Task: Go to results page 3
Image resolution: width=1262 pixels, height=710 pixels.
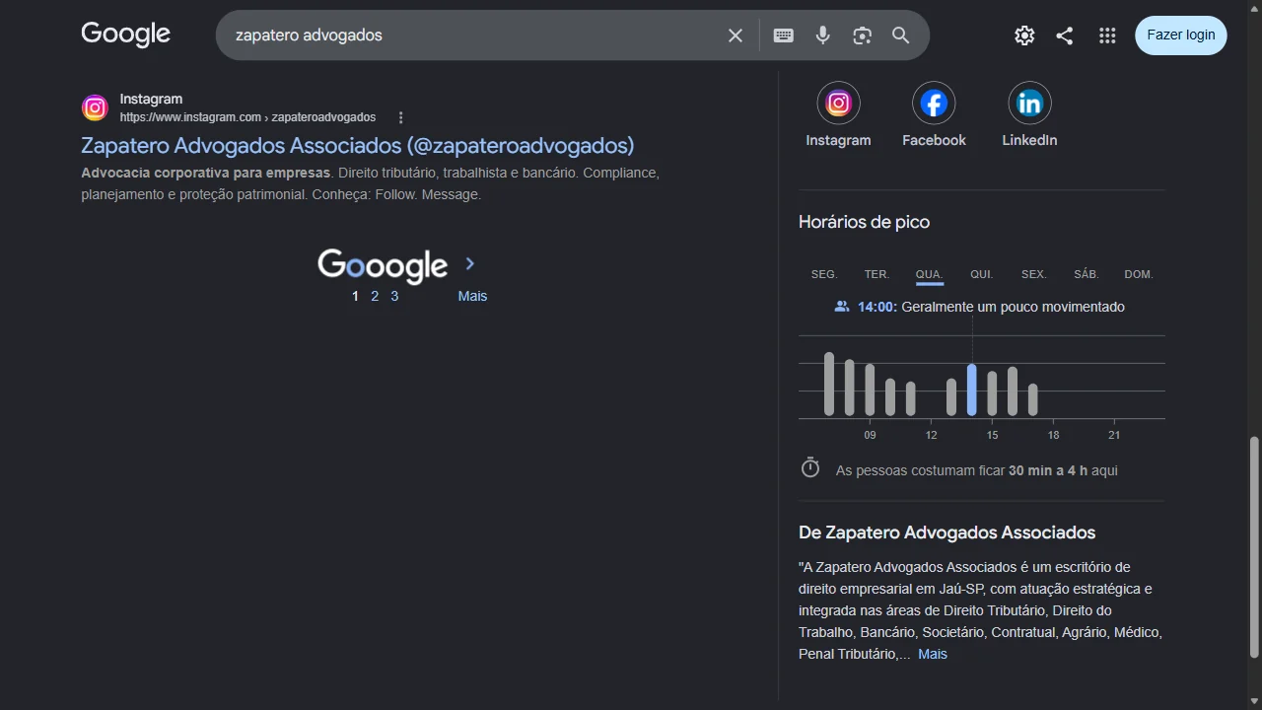Action: click(394, 296)
